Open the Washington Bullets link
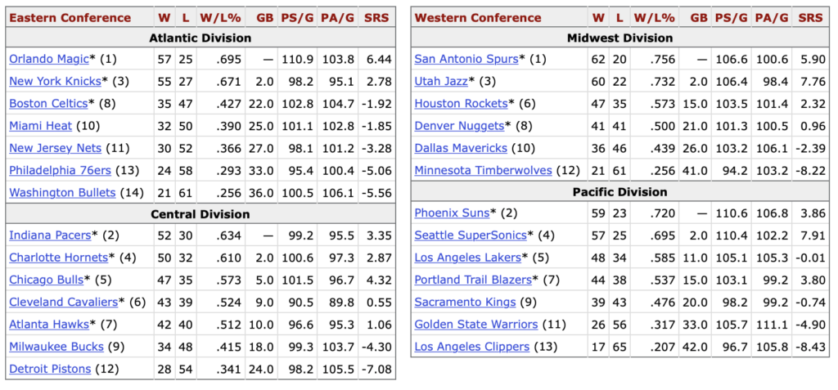The image size is (838, 390). 62,193
